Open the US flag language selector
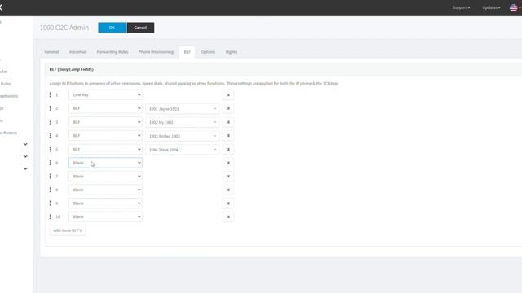Image resolution: width=522 pixels, height=293 pixels. pyautogui.click(x=515, y=7)
